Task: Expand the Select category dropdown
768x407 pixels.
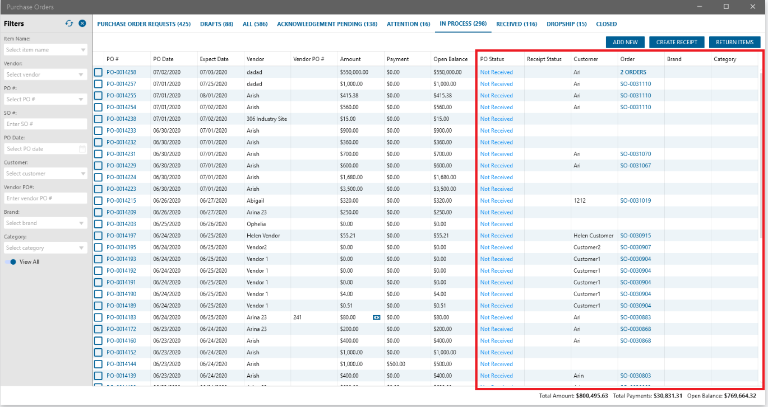Action: pos(45,247)
